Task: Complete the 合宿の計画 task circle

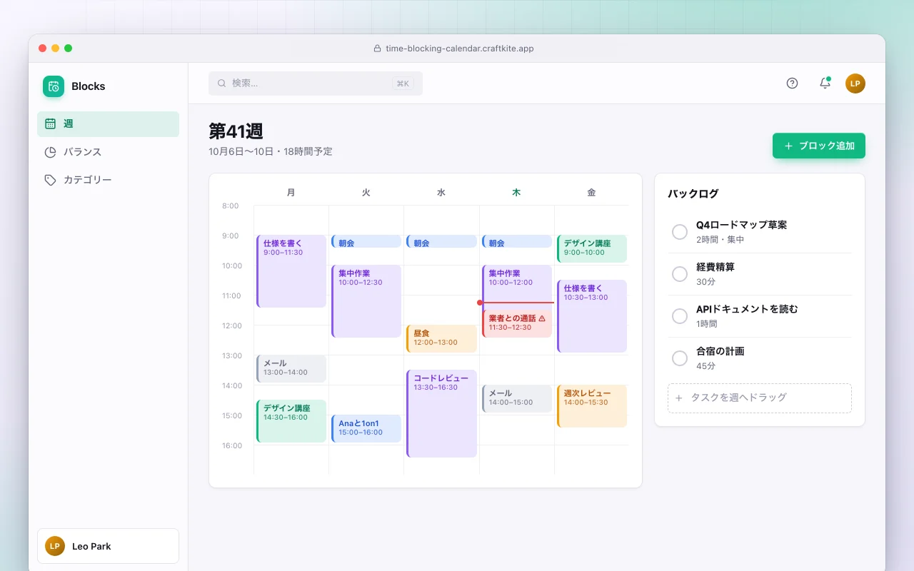Action: click(680, 358)
